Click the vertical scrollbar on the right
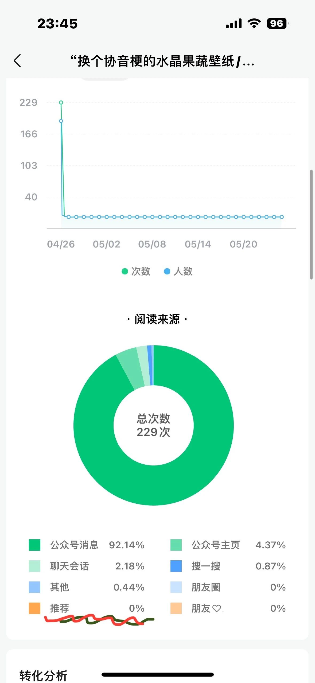This screenshot has width=315, height=683. click(x=311, y=224)
